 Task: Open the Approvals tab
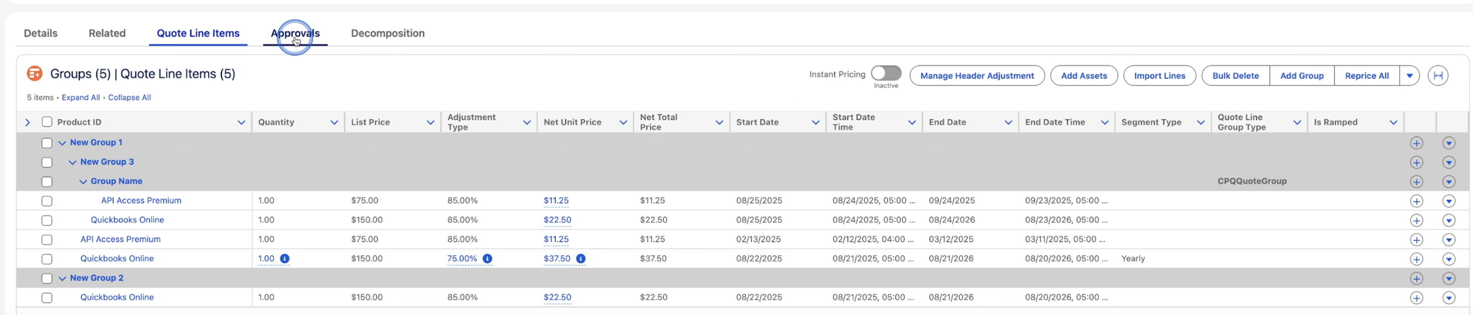[295, 33]
